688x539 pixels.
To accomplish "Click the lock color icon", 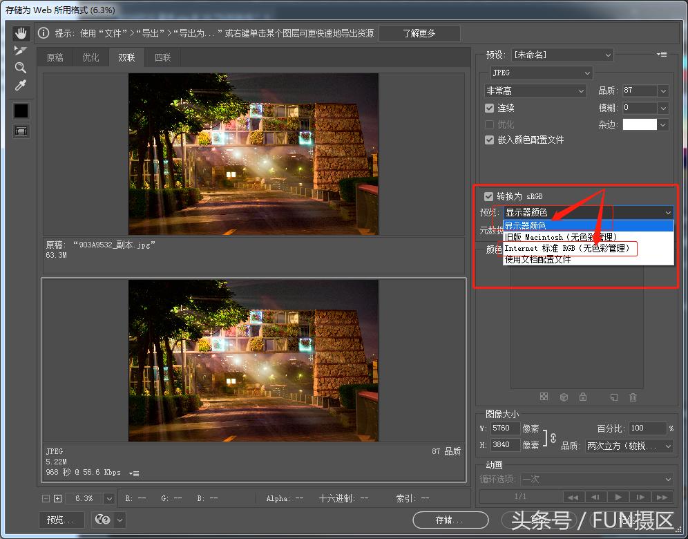I will (x=583, y=397).
